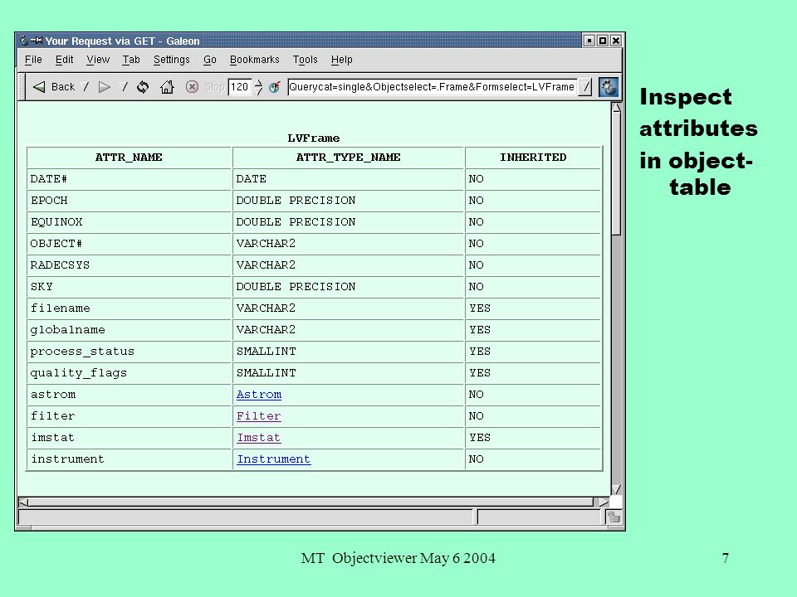
Task: Open the Back history dropdown arrow
Action: 86,87
